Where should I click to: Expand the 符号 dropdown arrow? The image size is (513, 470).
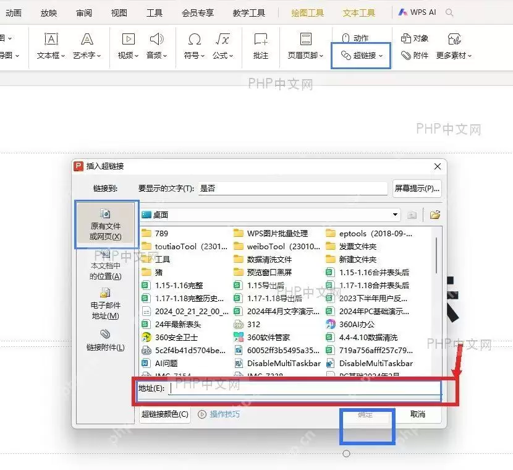point(203,56)
